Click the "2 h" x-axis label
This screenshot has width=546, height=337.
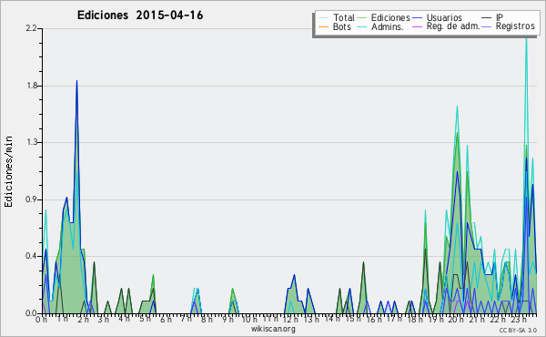pyautogui.click(x=83, y=320)
